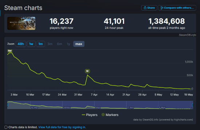The image size is (200, 130).
Task: Click the 24 Mar label in navigator
Action: [67, 108]
